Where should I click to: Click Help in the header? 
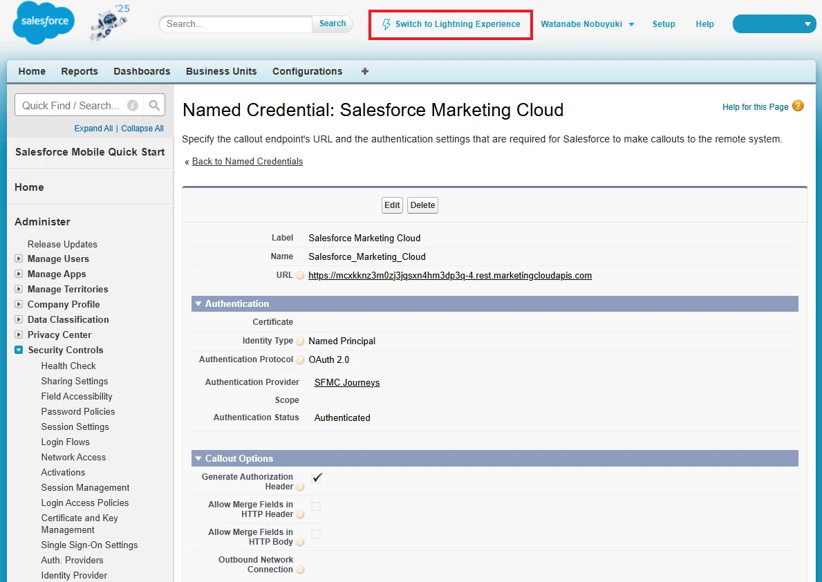pyautogui.click(x=704, y=24)
